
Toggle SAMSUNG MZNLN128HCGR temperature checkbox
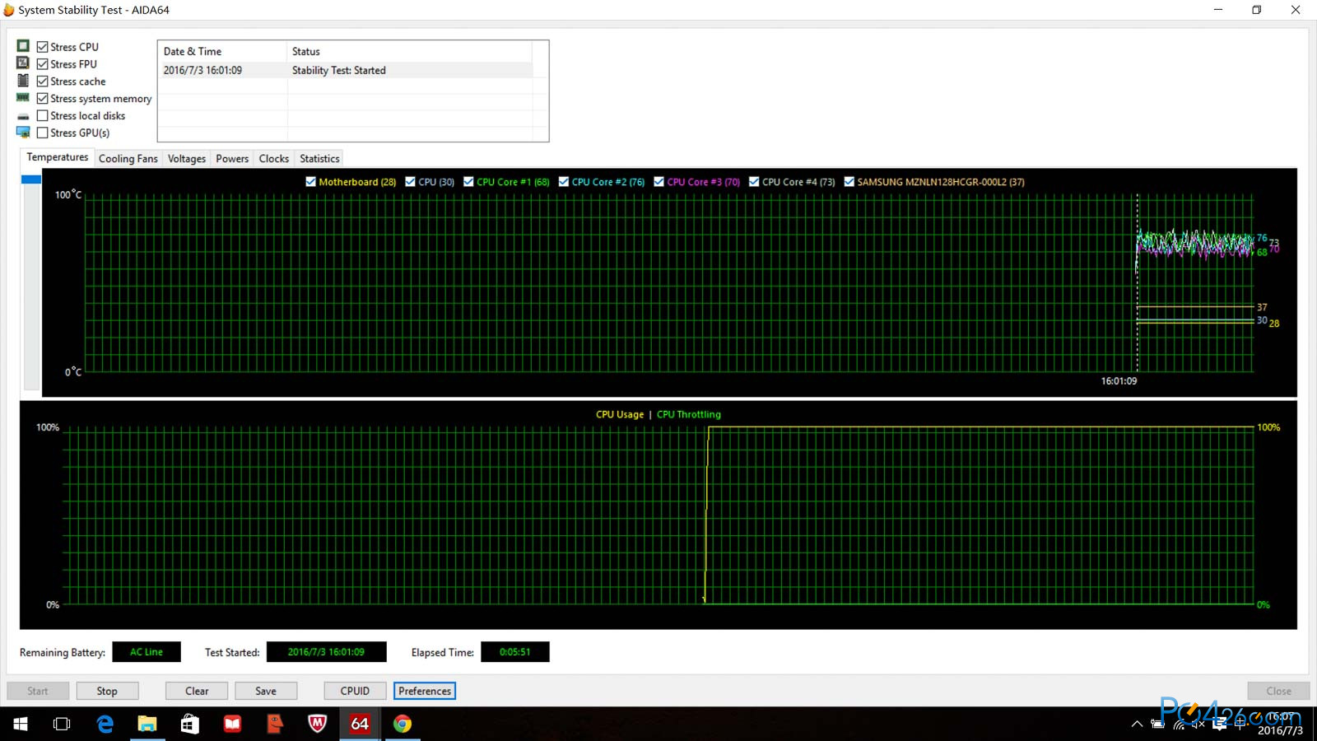849,182
